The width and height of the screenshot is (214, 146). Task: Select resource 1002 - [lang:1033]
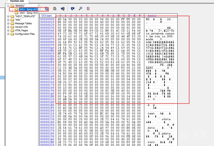pyautogui.click(x=29, y=13)
